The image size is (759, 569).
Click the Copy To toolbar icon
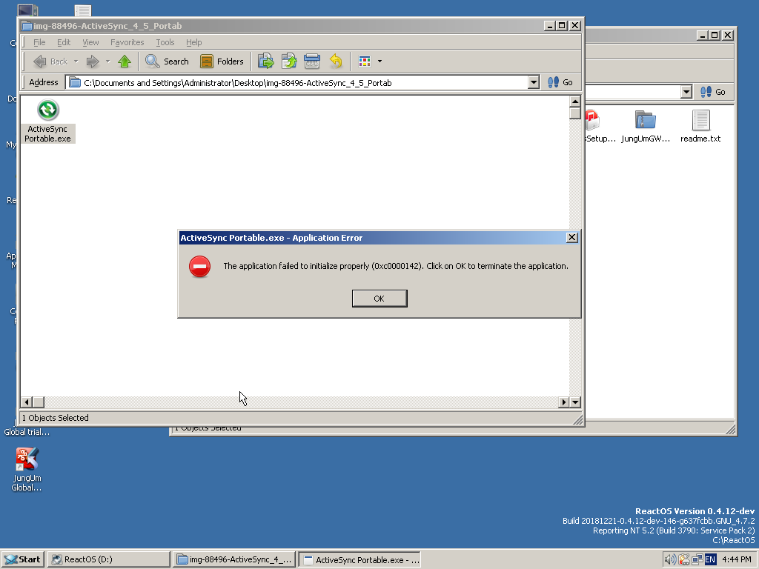[x=289, y=61]
